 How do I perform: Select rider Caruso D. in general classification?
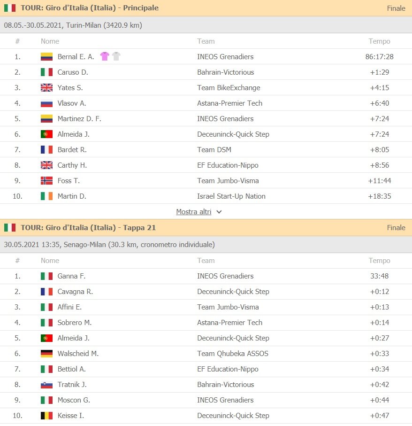click(73, 72)
